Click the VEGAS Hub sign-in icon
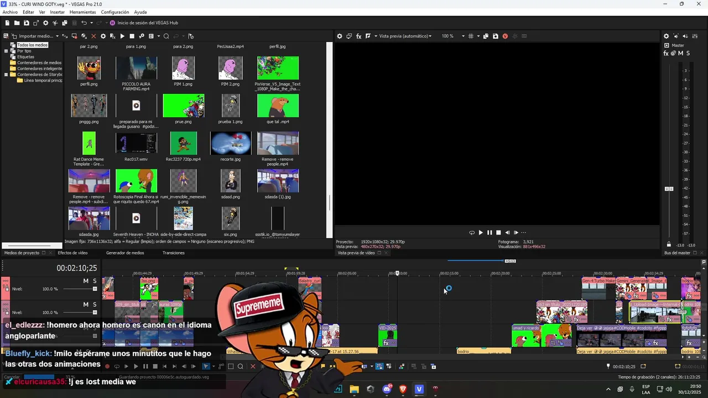Screen dimensions: 708x398 pyautogui.click(x=112, y=23)
